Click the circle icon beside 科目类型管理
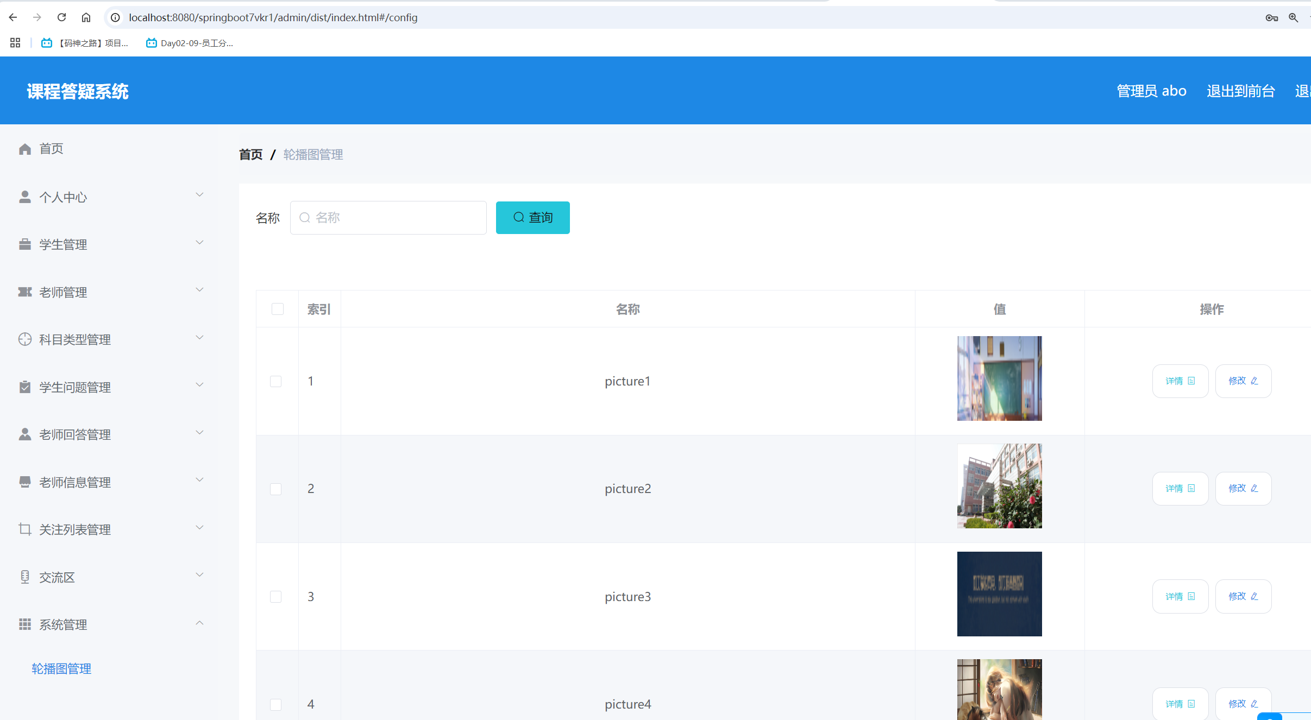1311x720 pixels. tap(25, 339)
